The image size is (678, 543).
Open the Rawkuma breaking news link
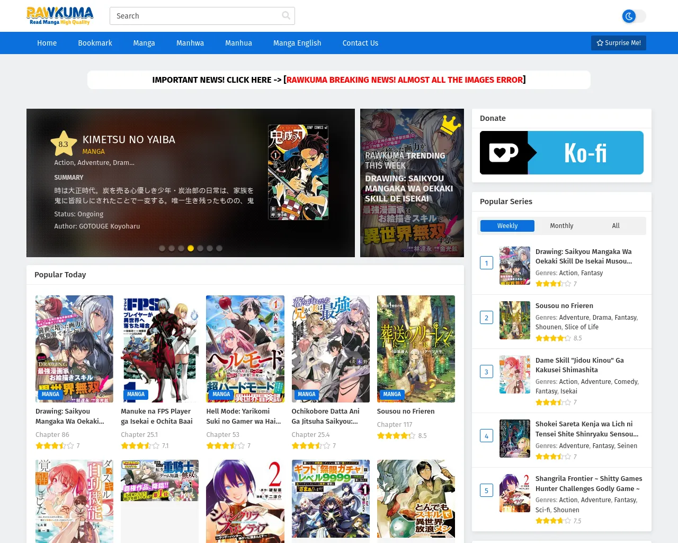[406, 80]
